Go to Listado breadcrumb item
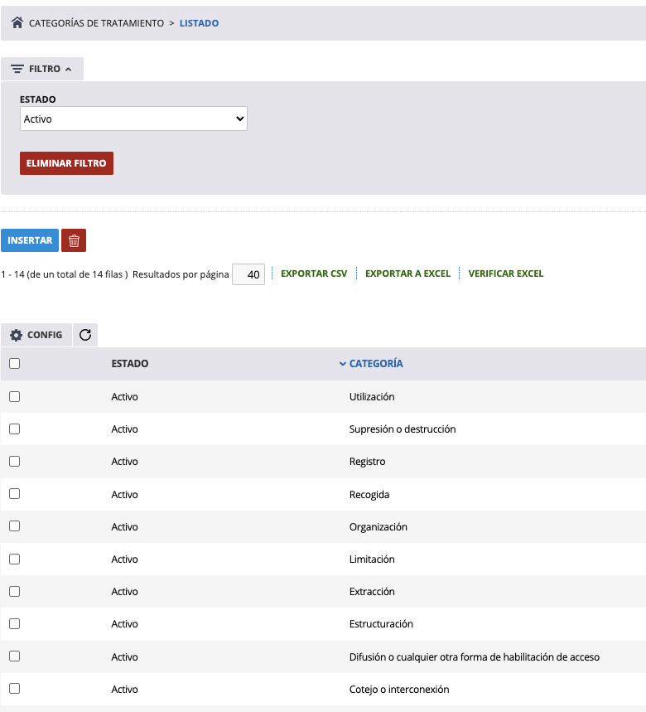This screenshot has height=712, width=646. 199,23
